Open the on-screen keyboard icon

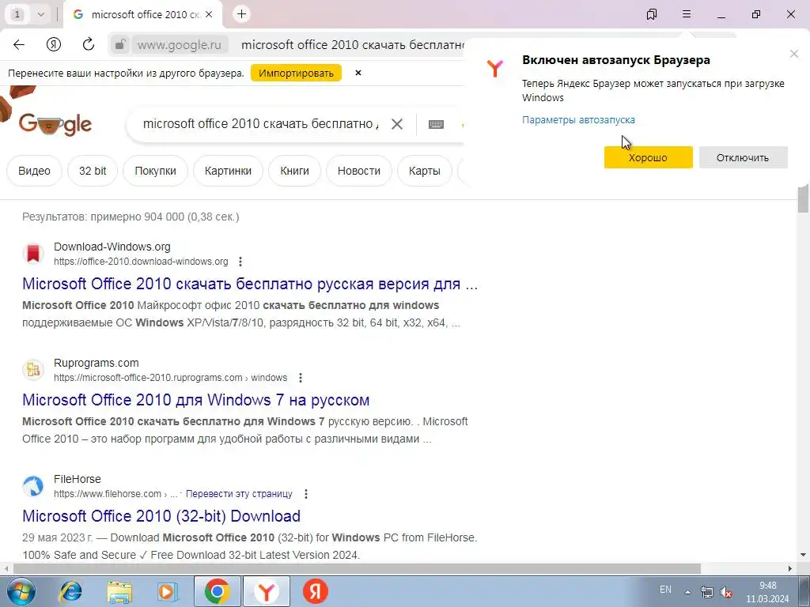tap(436, 124)
